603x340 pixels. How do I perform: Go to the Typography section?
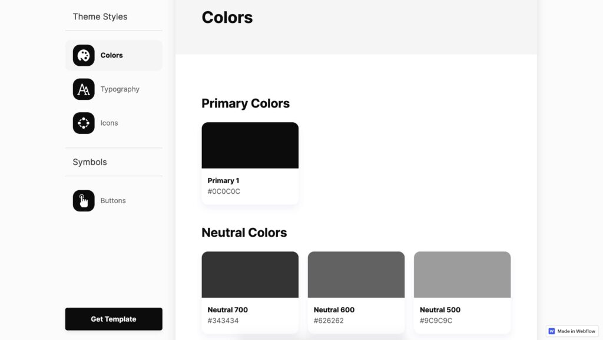tap(120, 89)
